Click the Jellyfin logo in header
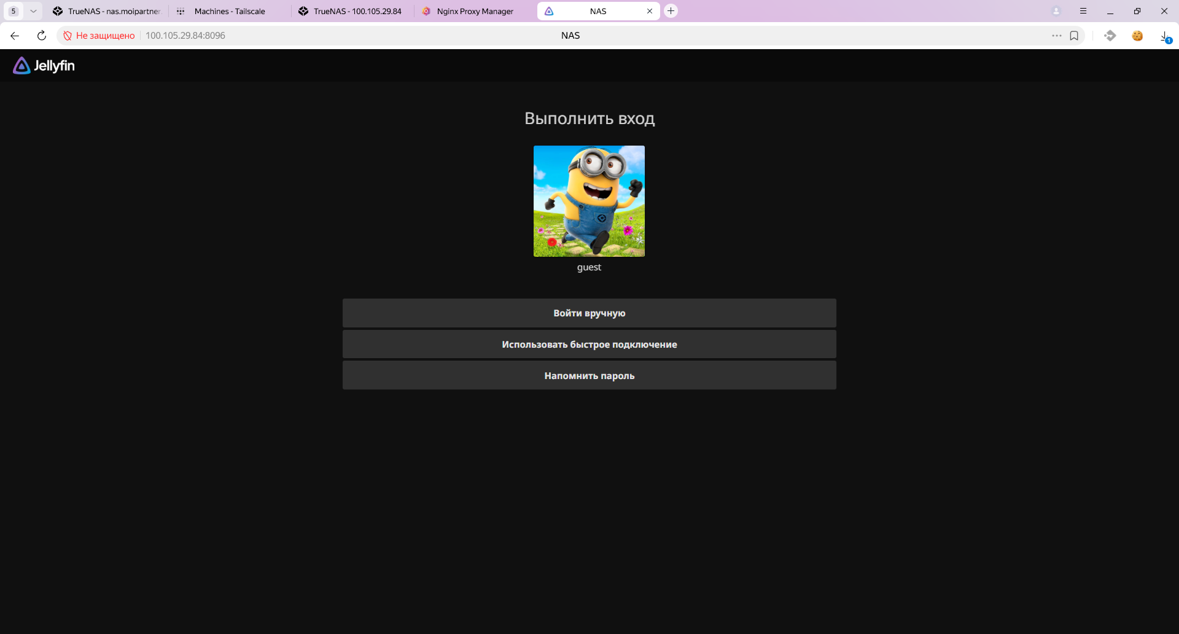1179x634 pixels. pyautogui.click(x=44, y=66)
